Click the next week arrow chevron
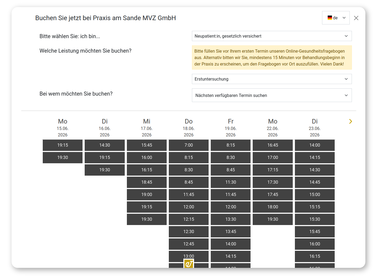 coord(351,121)
